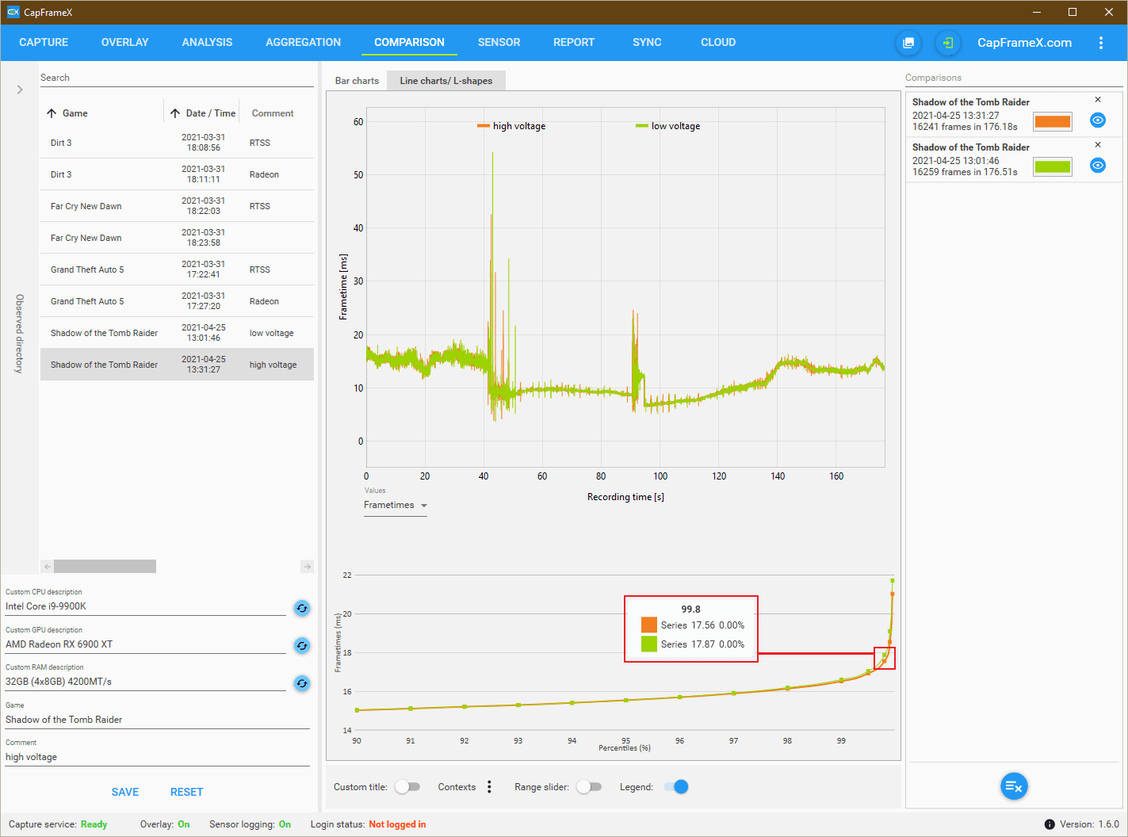This screenshot has height=837, width=1128.
Task: Open the CLOUD tab
Action: point(718,42)
